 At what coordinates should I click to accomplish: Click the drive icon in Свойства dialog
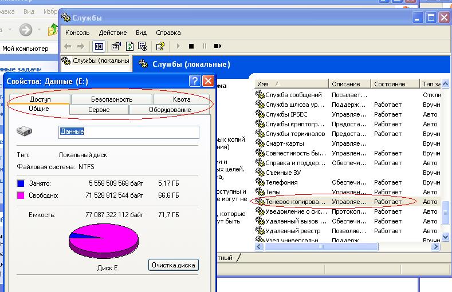point(24,131)
